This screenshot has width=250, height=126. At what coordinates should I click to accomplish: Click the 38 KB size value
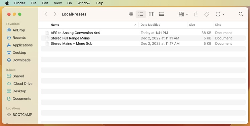pos(206,33)
